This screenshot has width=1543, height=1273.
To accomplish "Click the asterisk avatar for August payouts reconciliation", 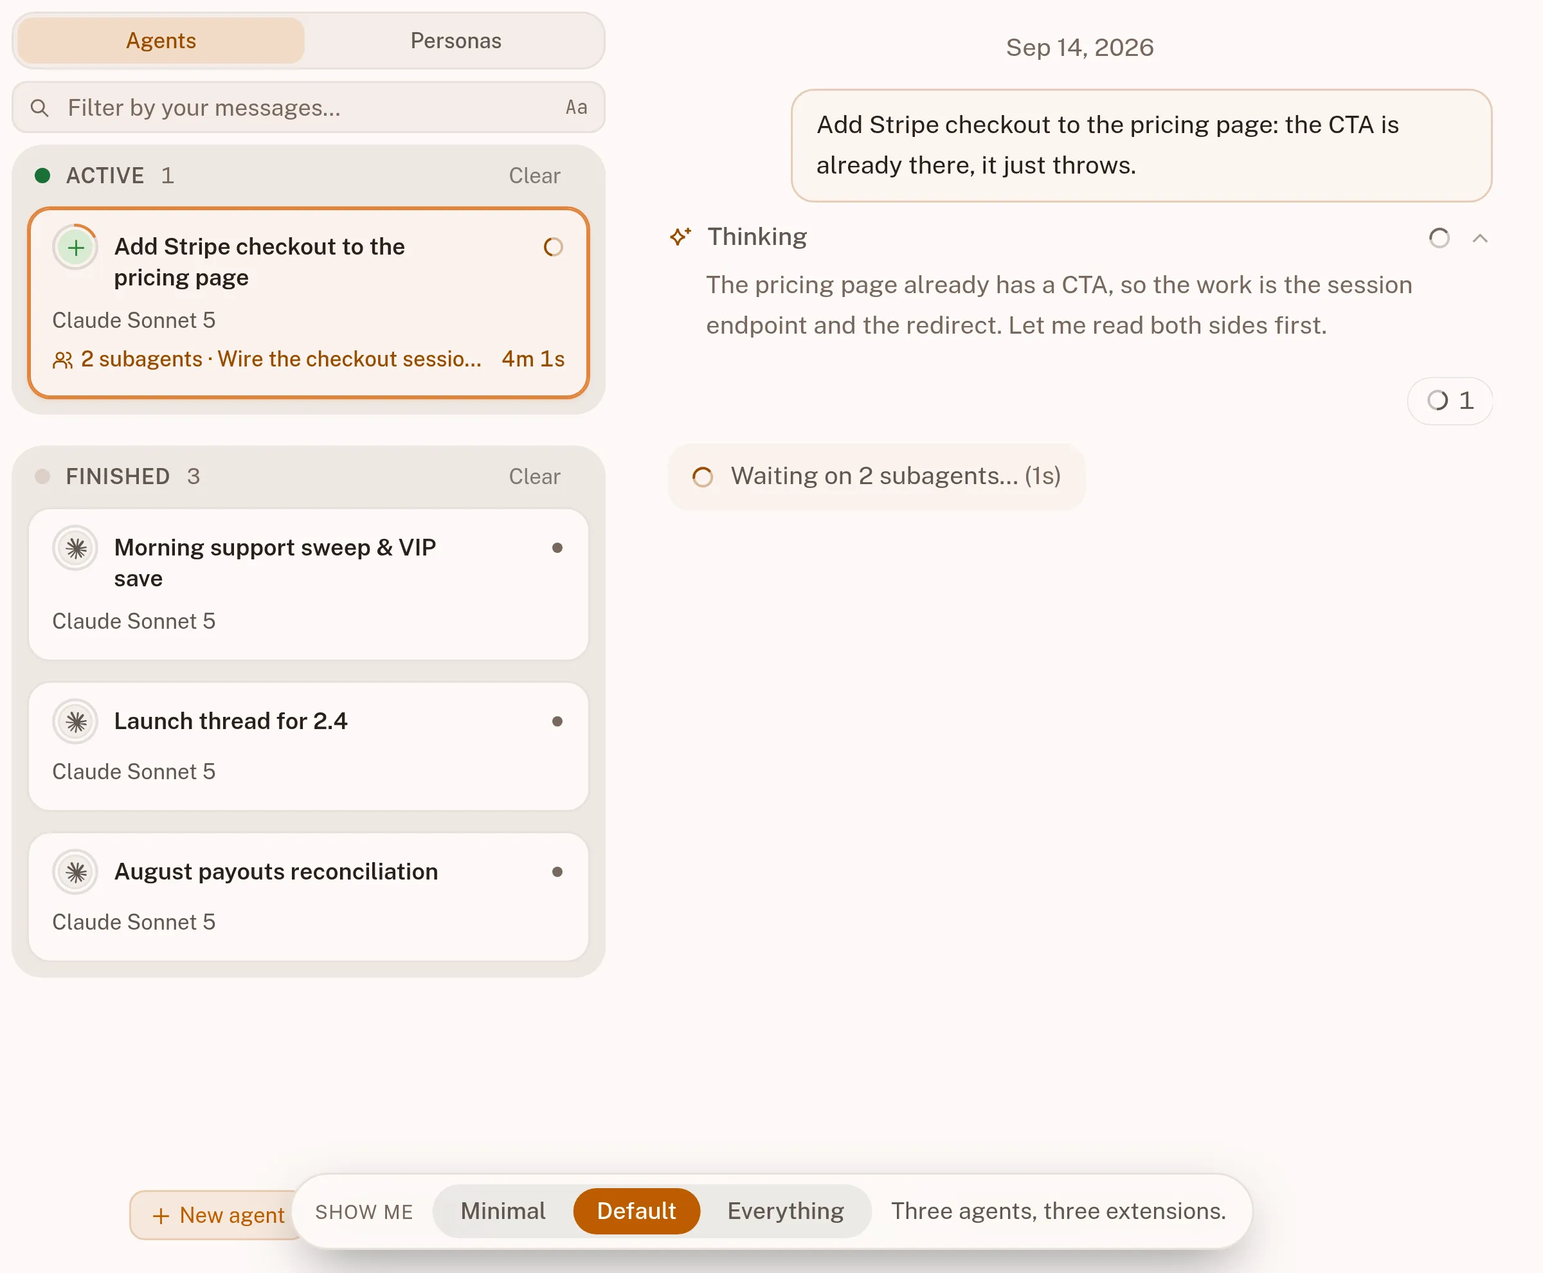I will click(75, 872).
